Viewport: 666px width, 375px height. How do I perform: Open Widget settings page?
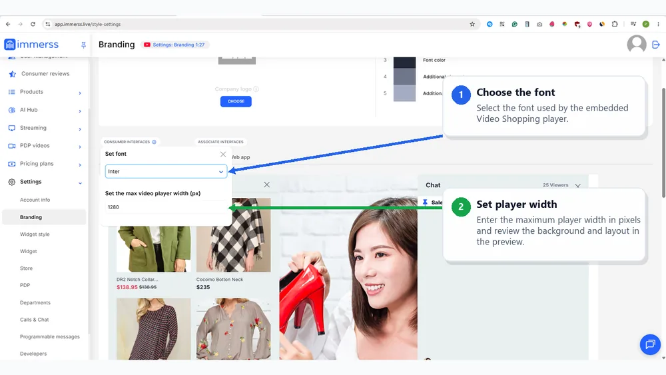pyautogui.click(x=29, y=251)
